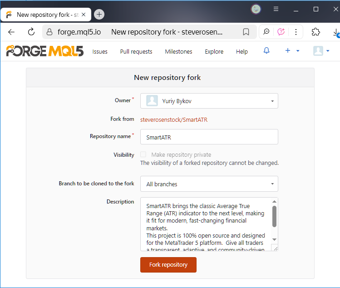Open the browser page search icon
Viewport: 340px width, 288px height.
pyautogui.click(x=266, y=32)
